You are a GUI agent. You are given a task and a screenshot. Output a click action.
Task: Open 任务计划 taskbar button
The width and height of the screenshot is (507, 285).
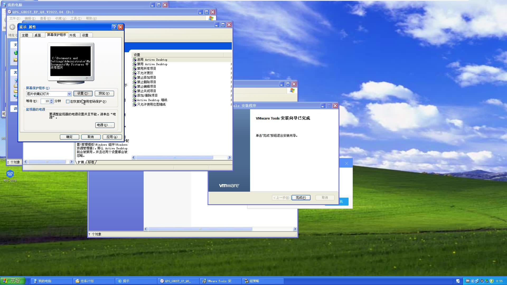[x=94, y=281]
